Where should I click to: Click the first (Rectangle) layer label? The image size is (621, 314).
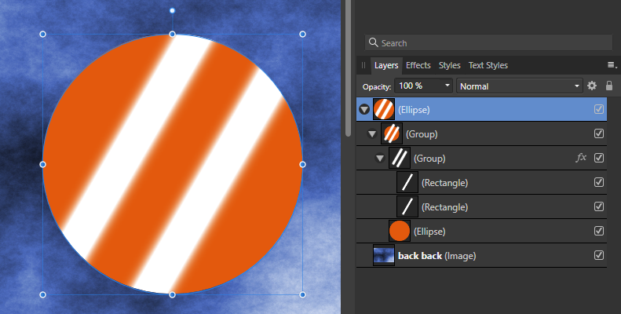(444, 183)
